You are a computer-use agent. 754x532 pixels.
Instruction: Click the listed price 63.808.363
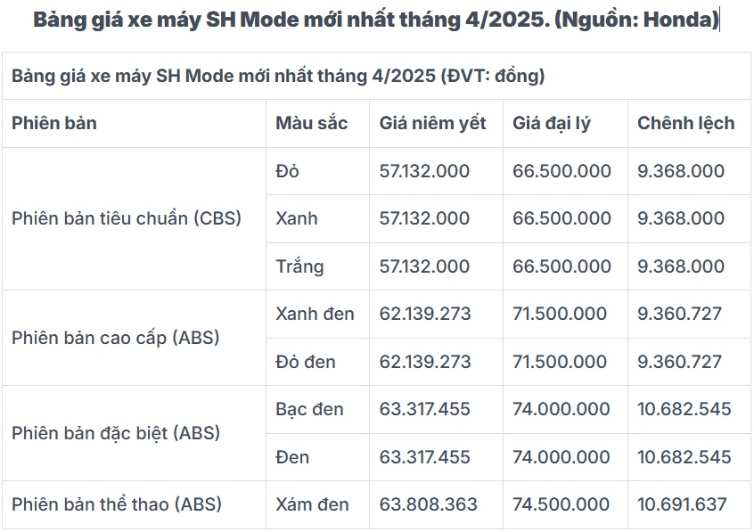[428, 504]
